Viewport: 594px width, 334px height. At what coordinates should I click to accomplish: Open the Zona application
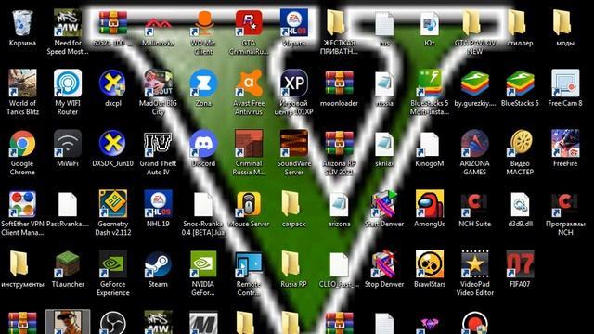click(x=203, y=83)
